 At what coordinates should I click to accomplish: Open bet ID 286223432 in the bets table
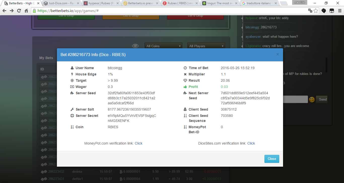click(56, 171)
